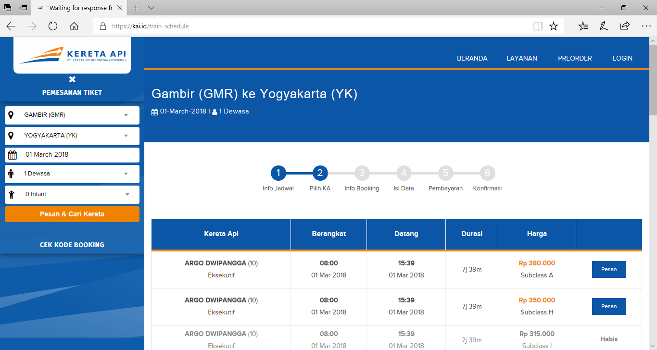The width and height of the screenshot is (657, 350).
Task: Show tab previews chevron
Action: [151, 8]
